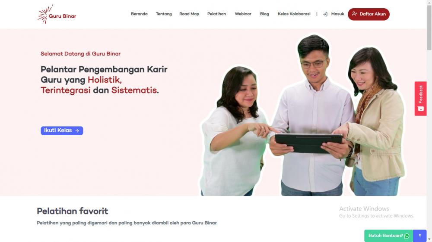Image resolution: width=432 pixels, height=242 pixels.
Task: Open the Pelatihan menu
Action: pos(216,14)
